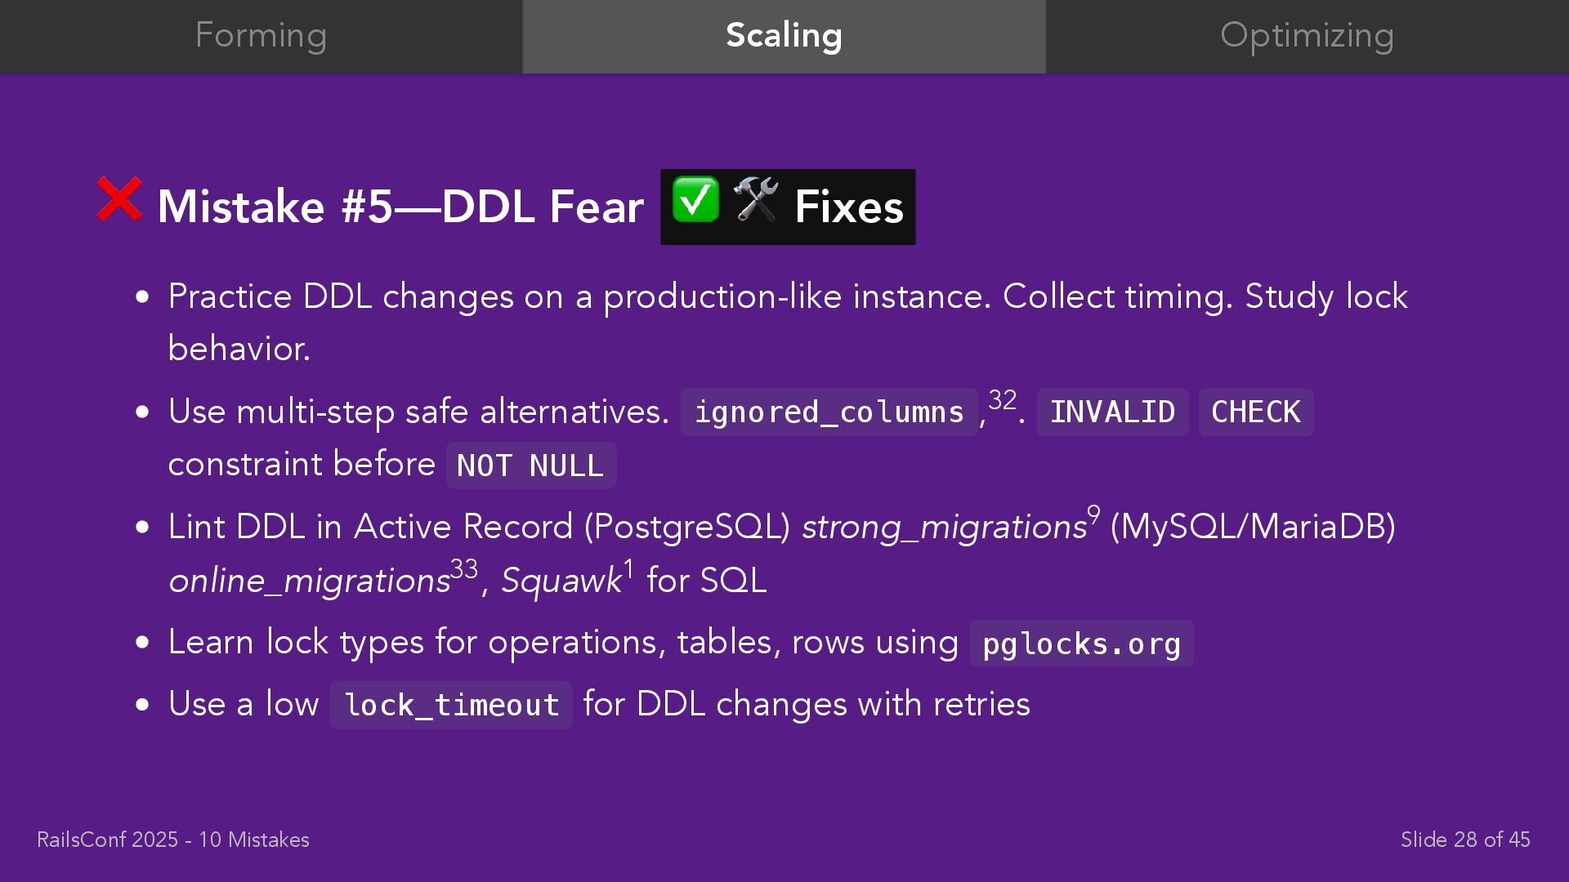Click the NOT NULL code label
Image resolution: width=1569 pixels, height=882 pixels.
pos(531,465)
